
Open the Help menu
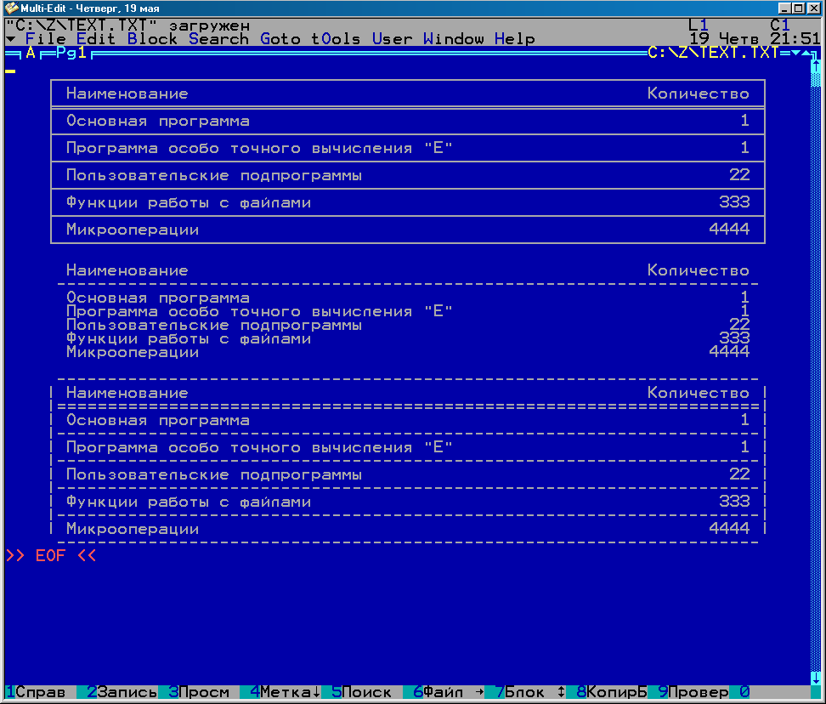(x=514, y=39)
